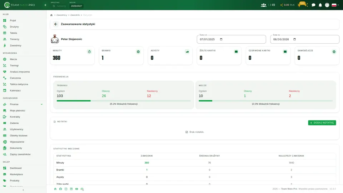Open the YouTube icon in footer
343x193 pixels.
(76, 189)
